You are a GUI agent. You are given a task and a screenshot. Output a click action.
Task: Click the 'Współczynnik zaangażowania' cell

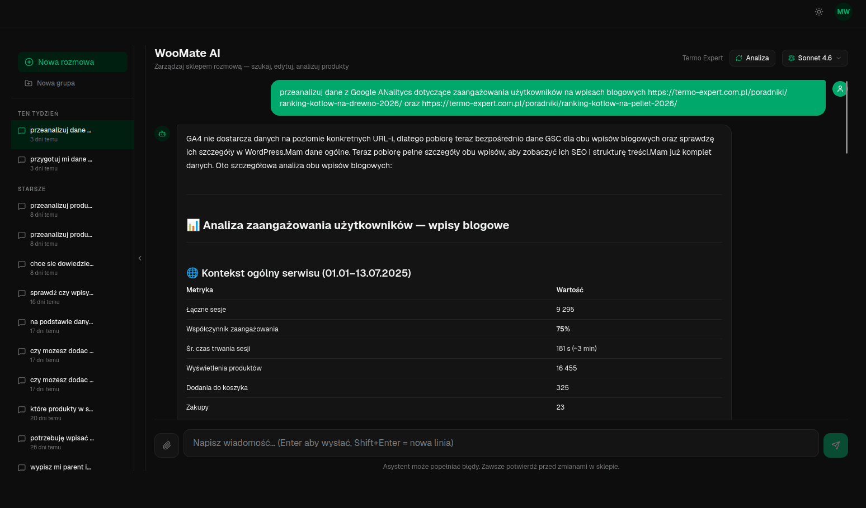pyautogui.click(x=232, y=329)
